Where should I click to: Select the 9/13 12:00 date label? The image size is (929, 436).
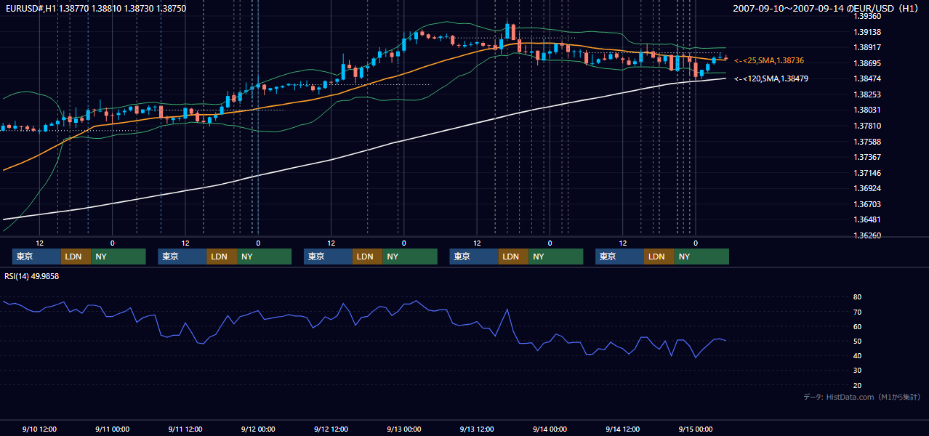[x=477, y=429]
